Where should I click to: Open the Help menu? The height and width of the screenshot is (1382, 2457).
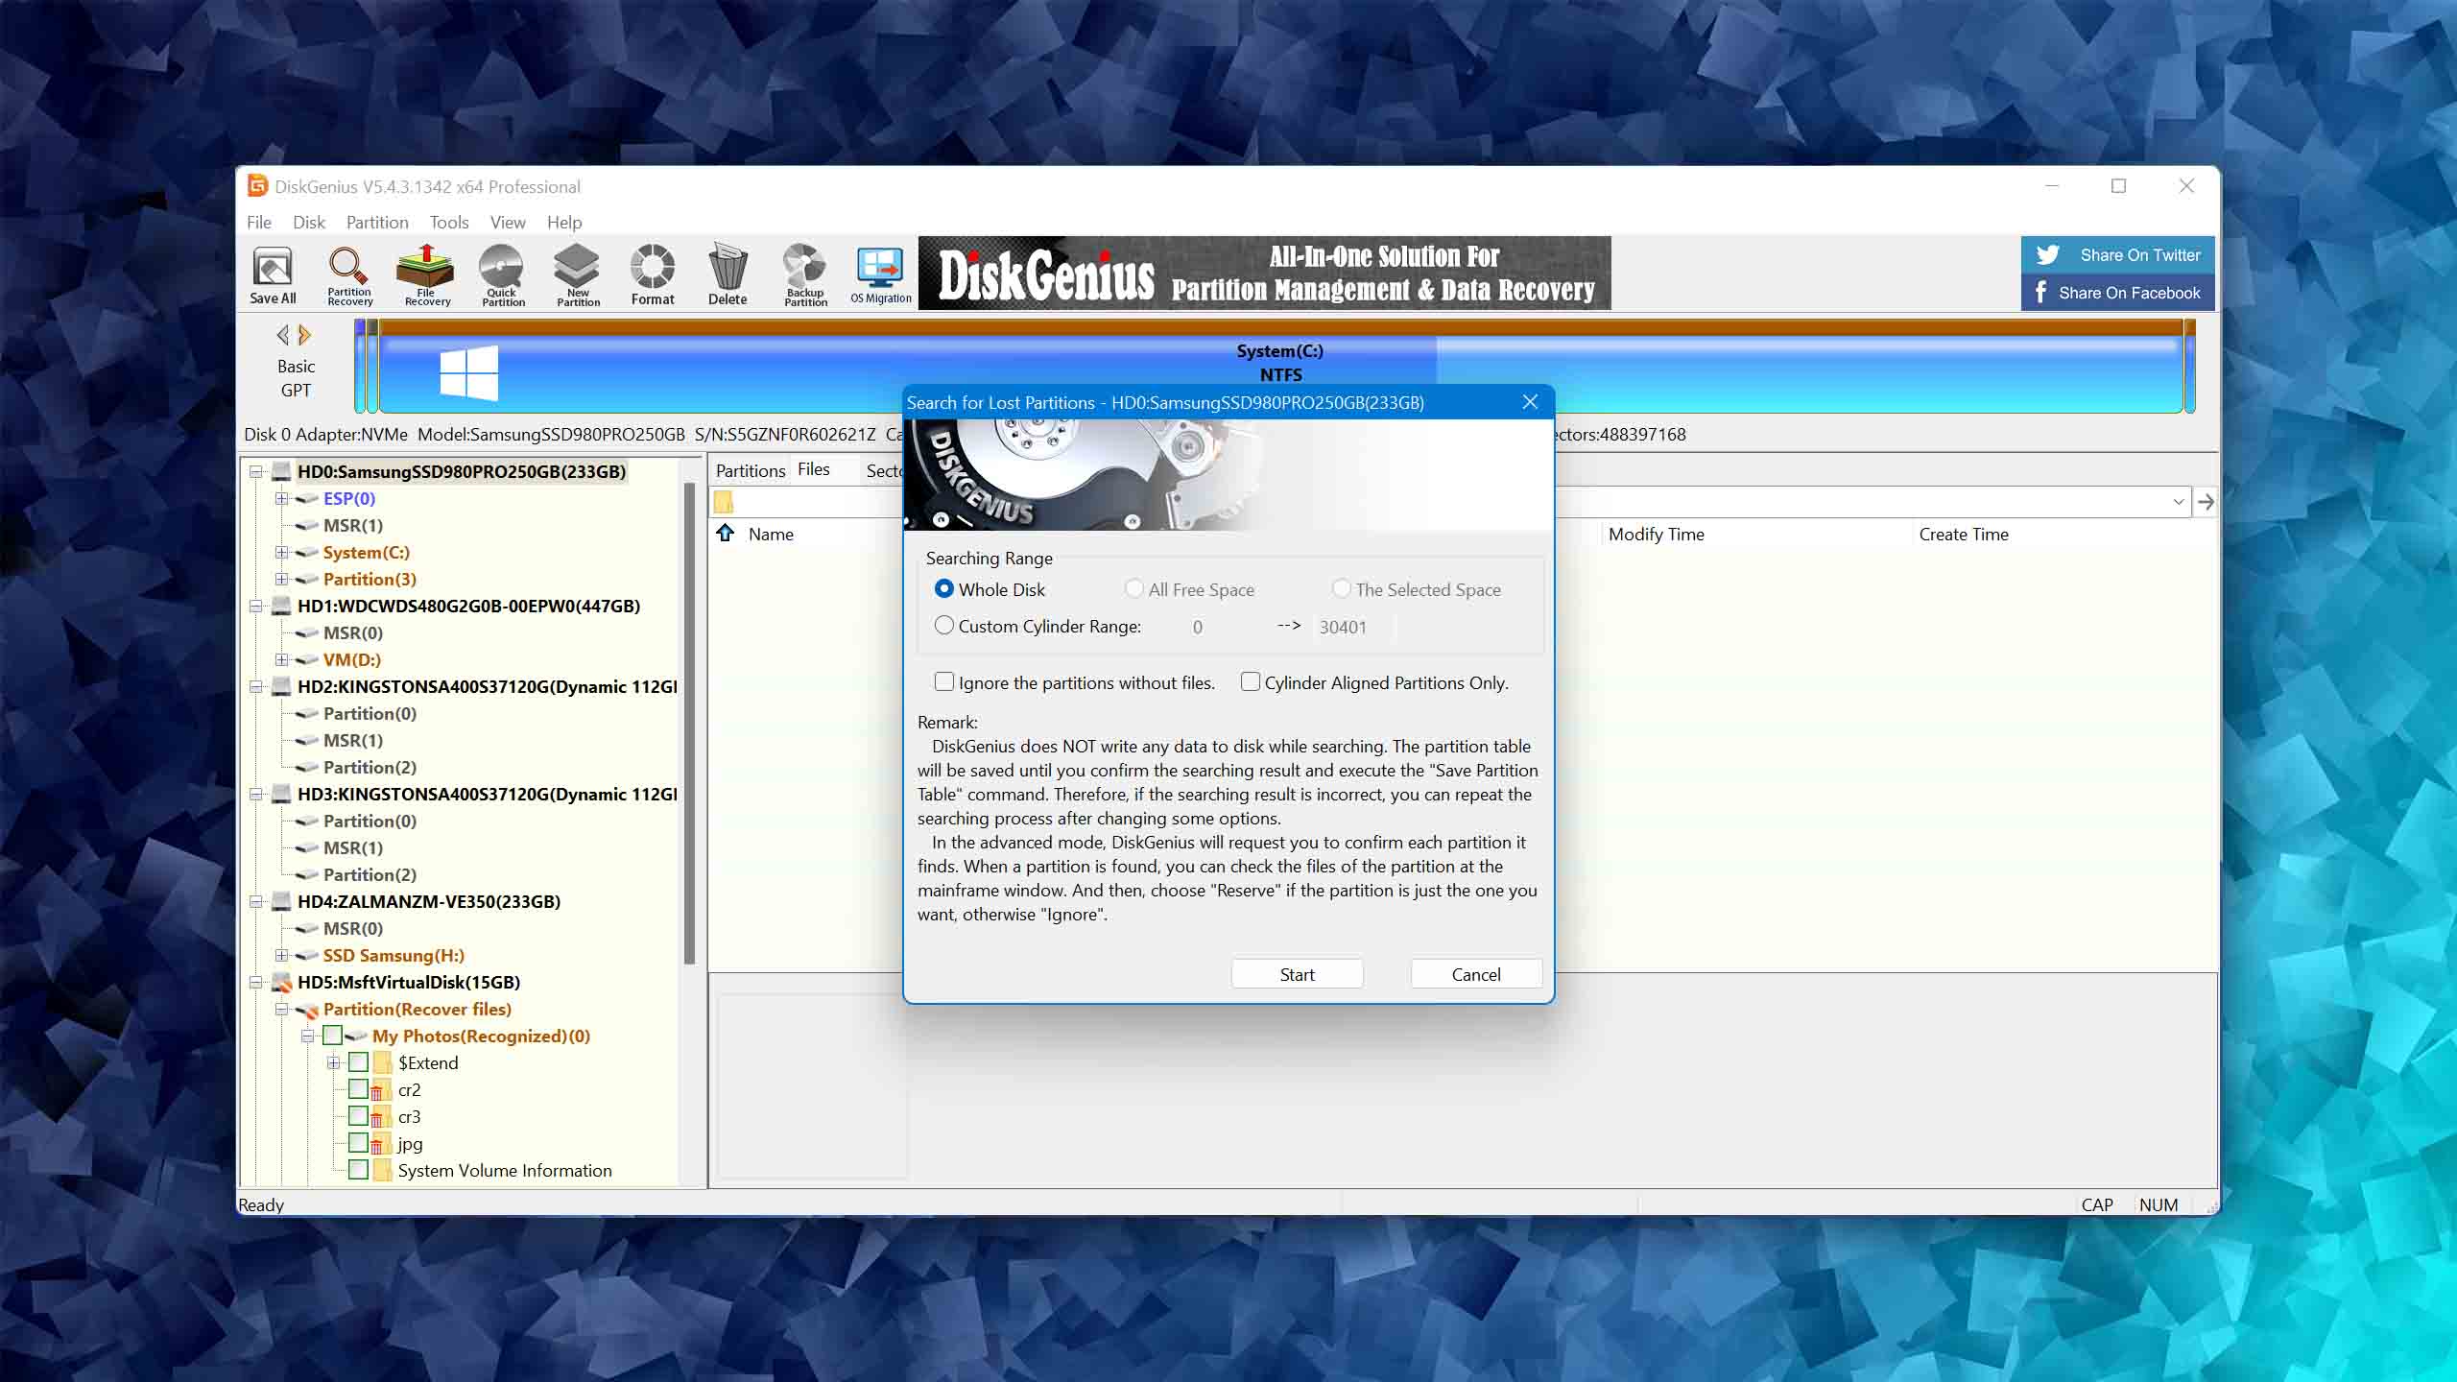(x=564, y=222)
